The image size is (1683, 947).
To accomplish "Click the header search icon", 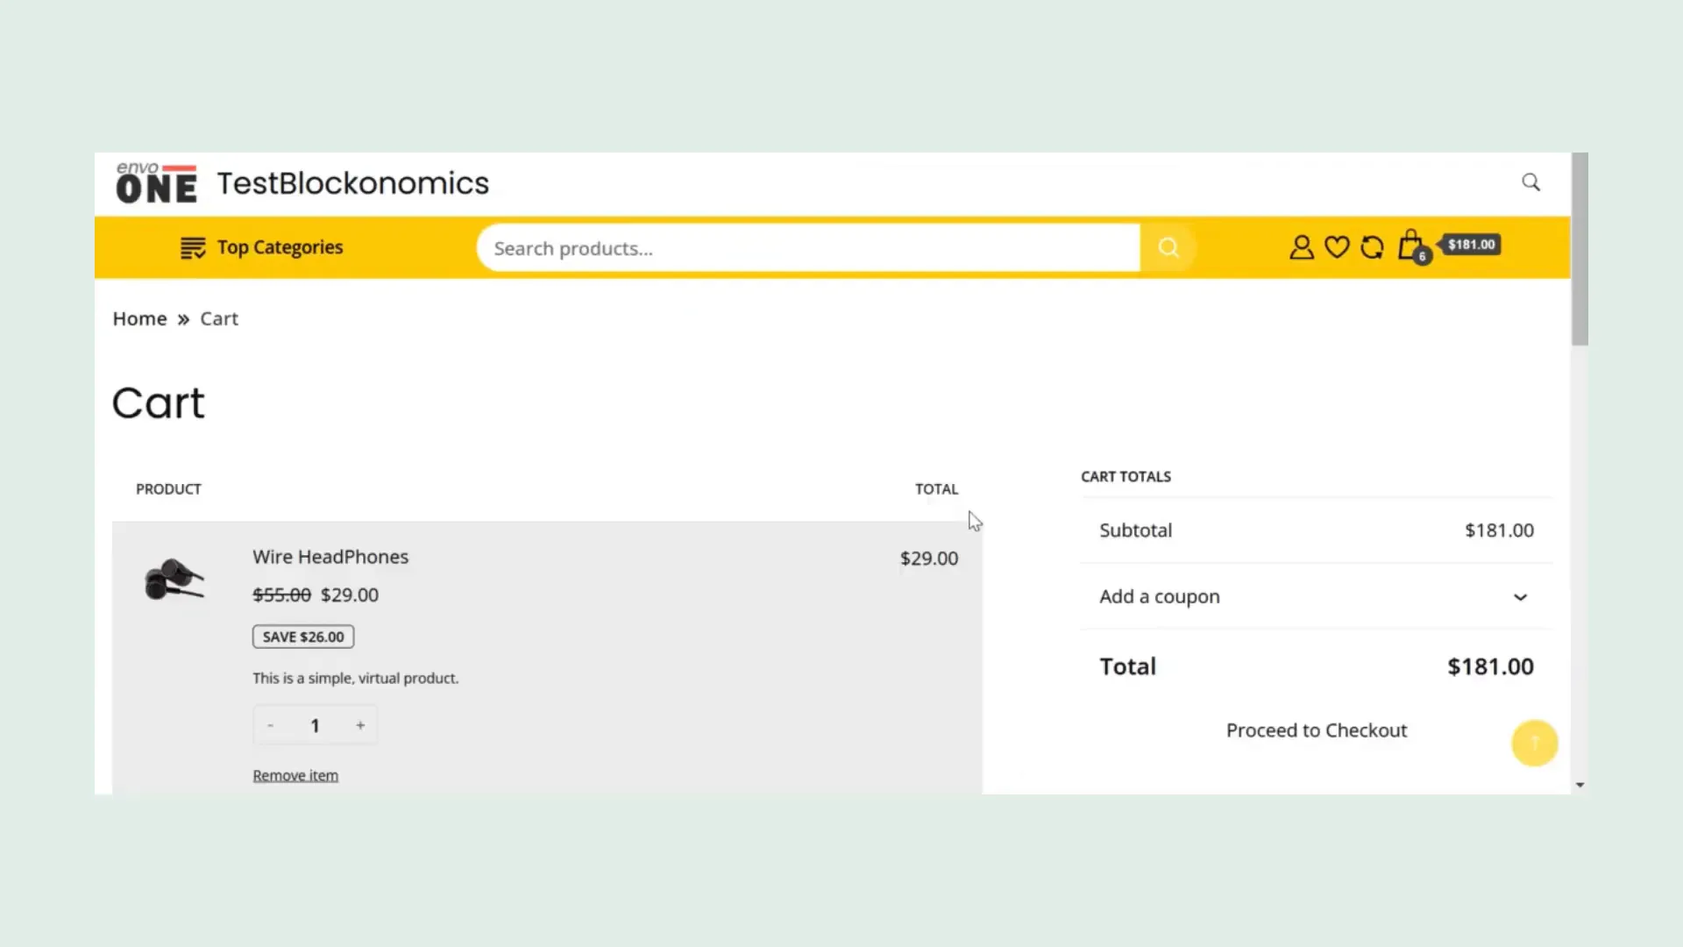I will (x=1531, y=182).
